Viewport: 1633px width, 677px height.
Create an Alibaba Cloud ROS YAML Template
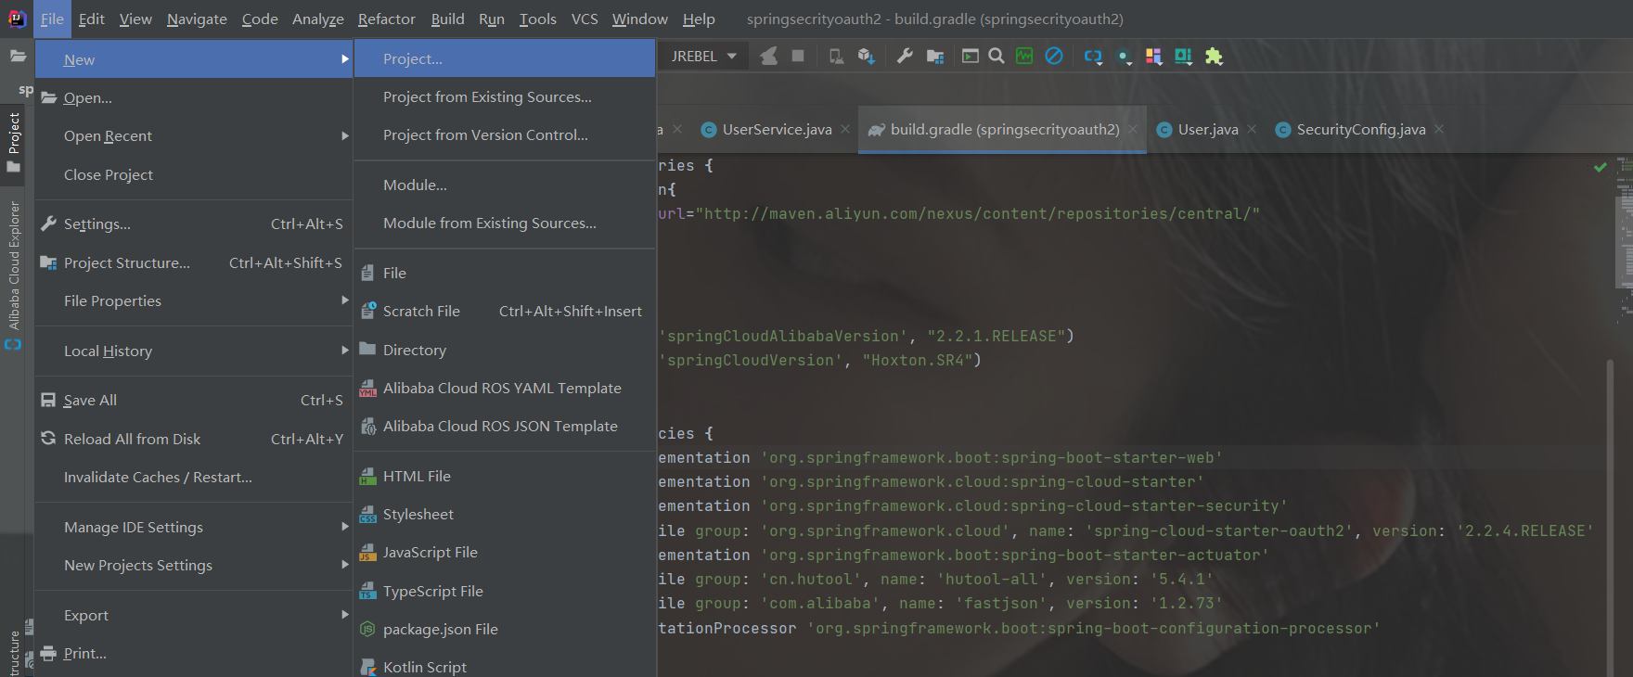tap(505, 388)
